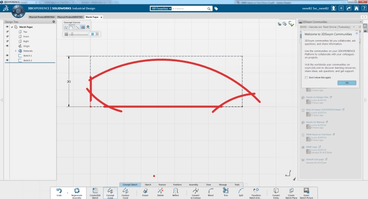
Task: Open the Hands-on Design Files link
Action: tap(317, 97)
